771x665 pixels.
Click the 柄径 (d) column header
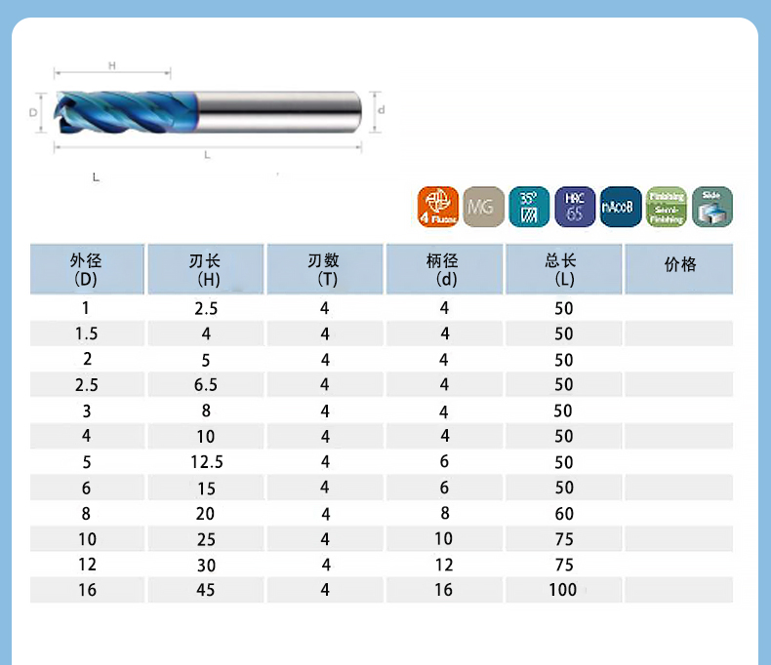click(x=444, y=269)
